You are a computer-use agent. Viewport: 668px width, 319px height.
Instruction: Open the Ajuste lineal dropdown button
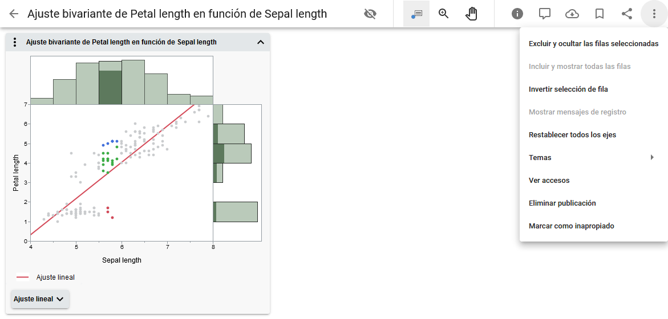pos(40,299)
